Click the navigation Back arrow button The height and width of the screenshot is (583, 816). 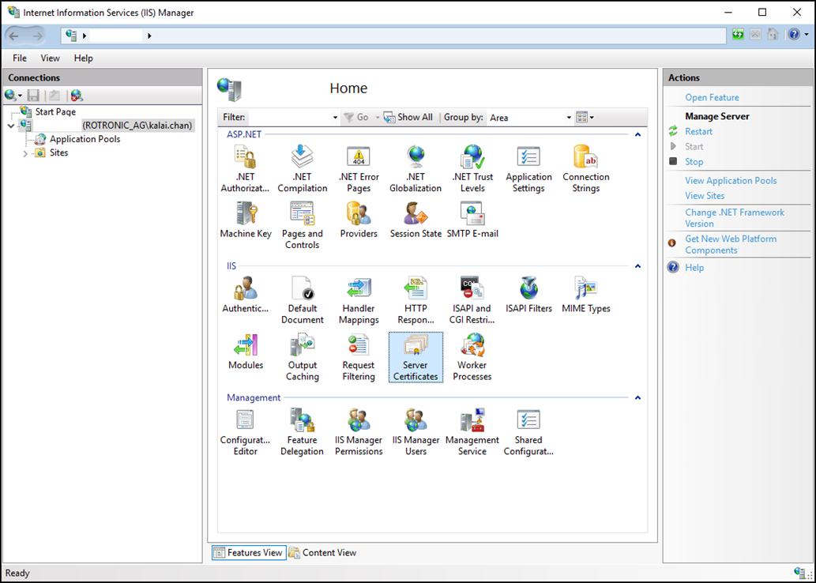click(14, 36)
